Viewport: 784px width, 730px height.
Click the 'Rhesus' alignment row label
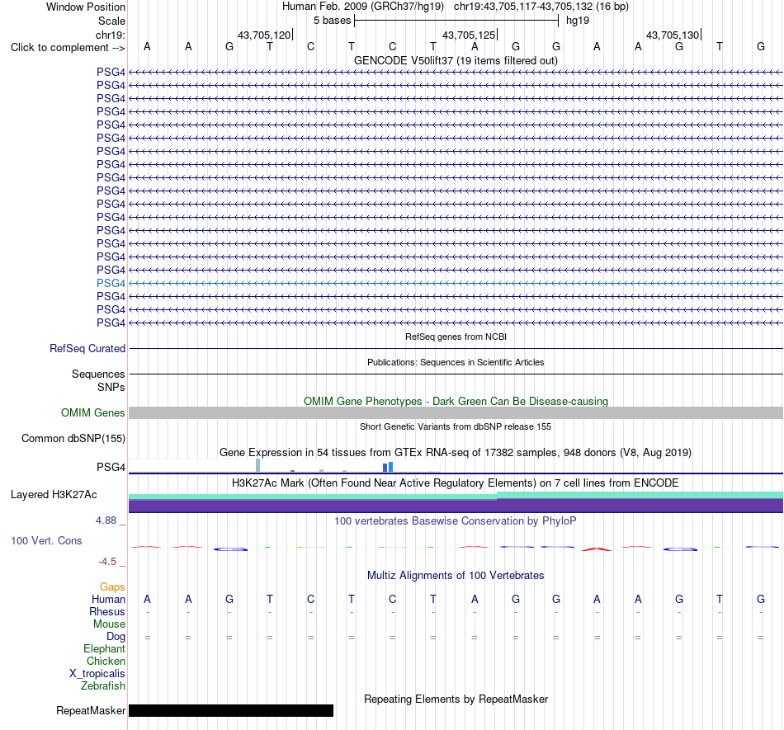(107, 611)
